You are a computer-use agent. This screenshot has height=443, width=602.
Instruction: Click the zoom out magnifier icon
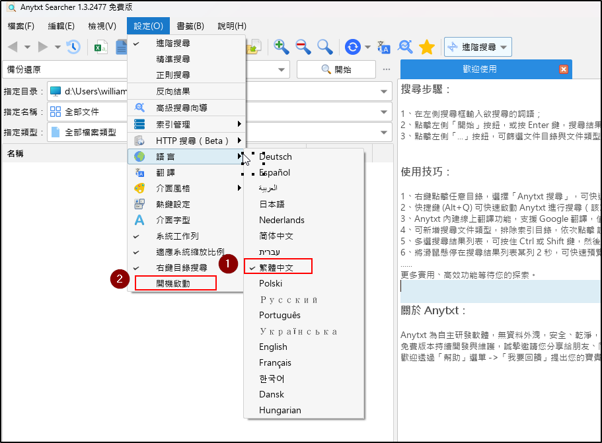[x=303, y=46]
